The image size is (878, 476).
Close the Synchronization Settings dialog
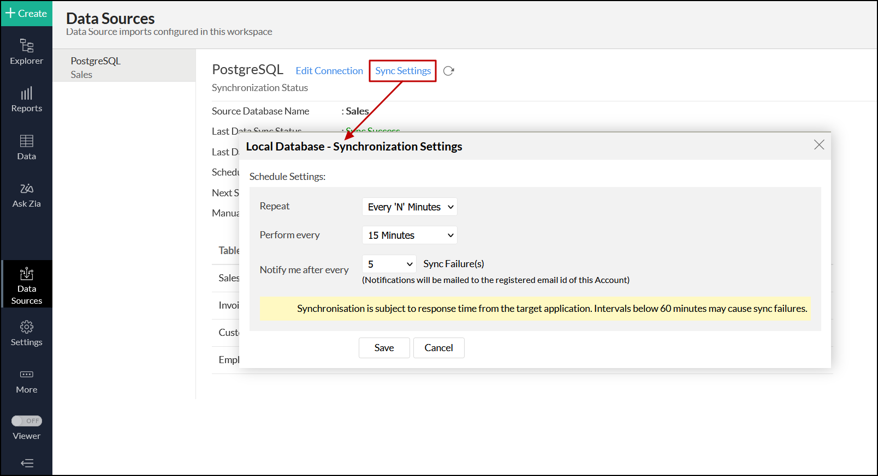click(819, 144)
